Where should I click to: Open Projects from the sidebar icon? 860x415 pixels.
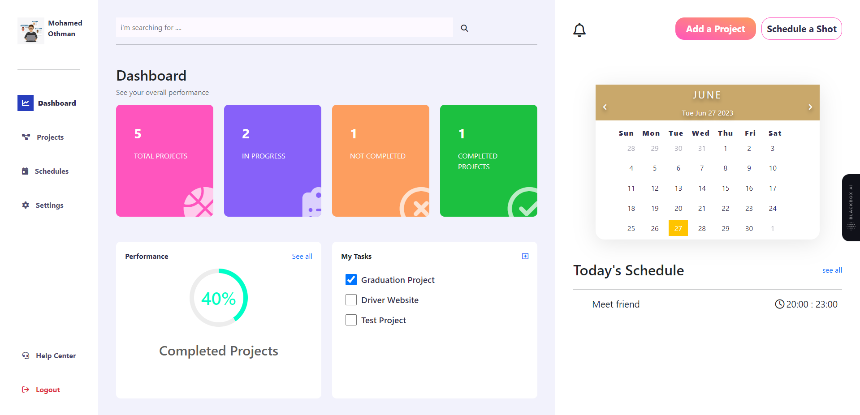[26, 137]
